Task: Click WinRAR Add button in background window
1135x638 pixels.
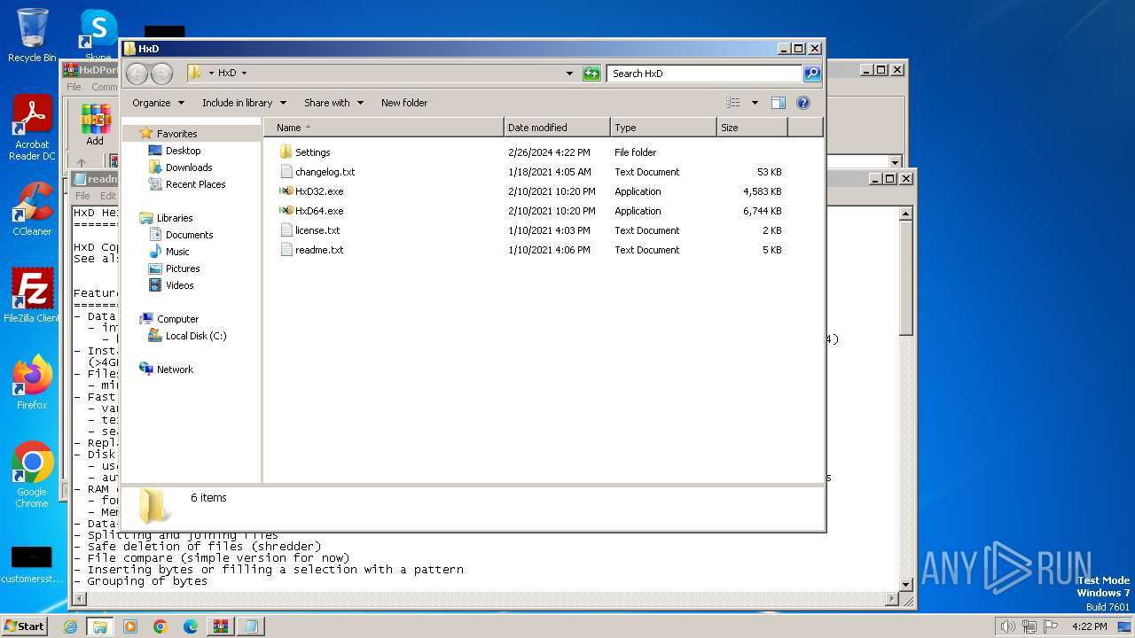Action: pos(95,125)
